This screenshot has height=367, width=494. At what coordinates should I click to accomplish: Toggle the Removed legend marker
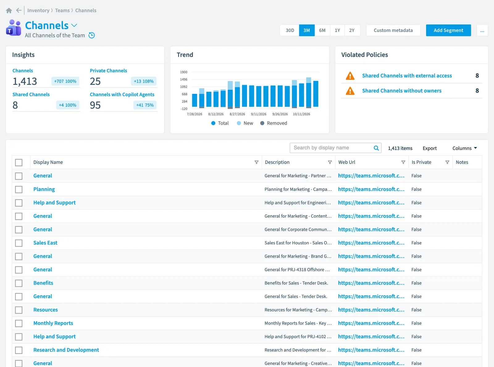[262, 123]
